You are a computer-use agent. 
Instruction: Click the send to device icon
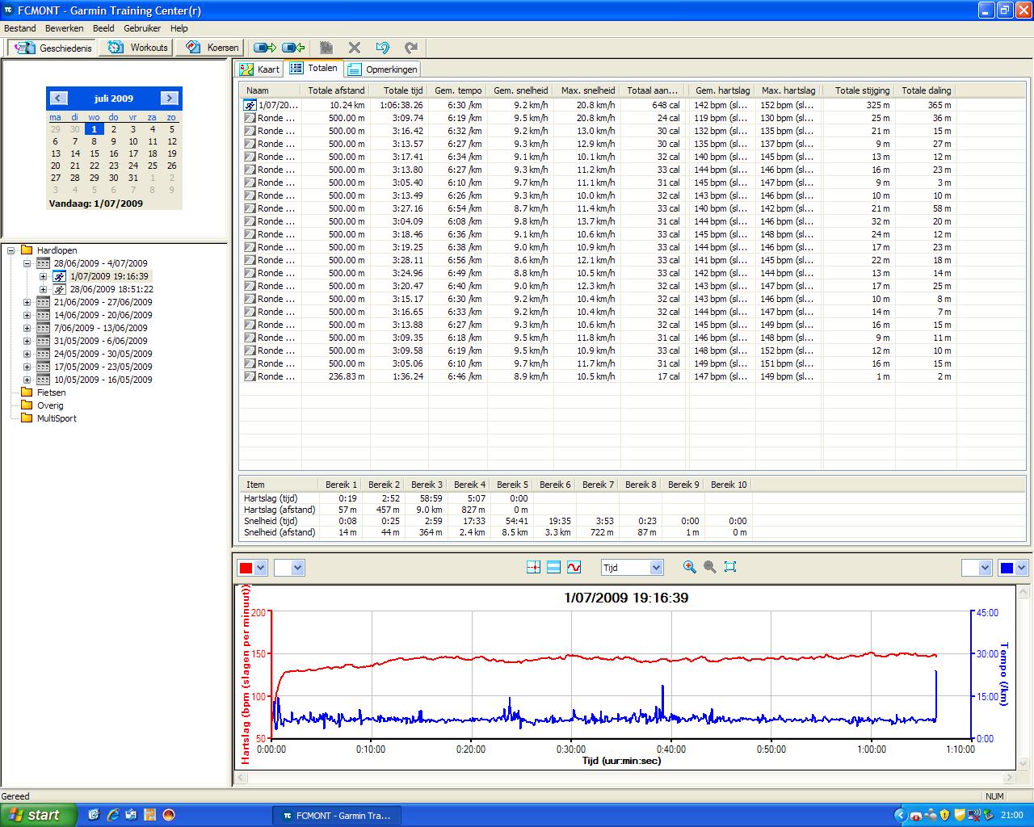[264, 48]
